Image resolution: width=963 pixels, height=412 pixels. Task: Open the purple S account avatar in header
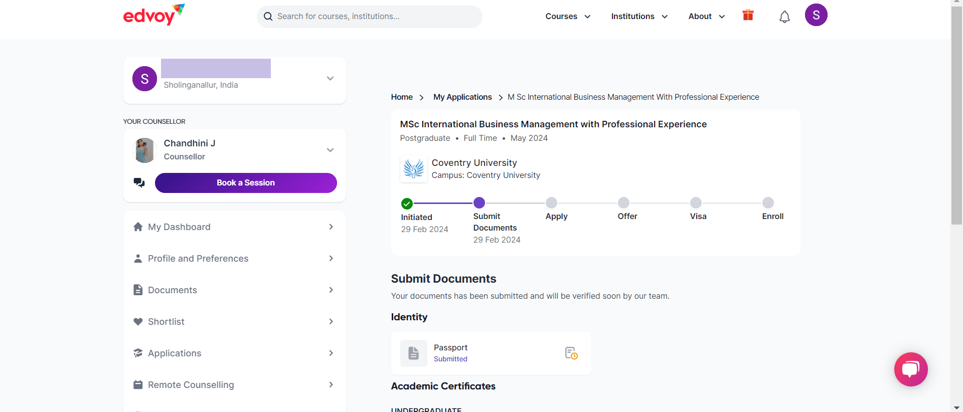(816, 15)
